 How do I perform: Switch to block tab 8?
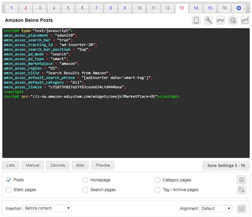111,8
